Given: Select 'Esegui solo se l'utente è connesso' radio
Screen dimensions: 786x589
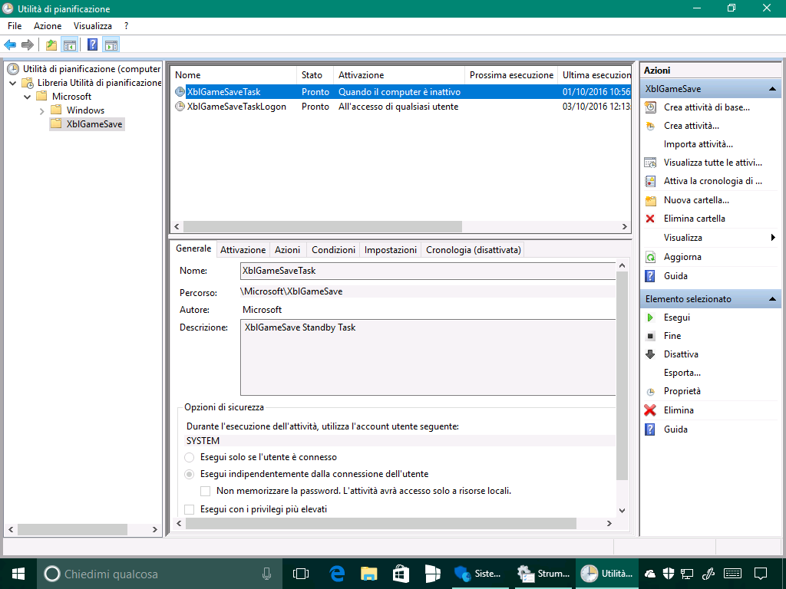Looking at the screenshot, I should tap(190, 457).
